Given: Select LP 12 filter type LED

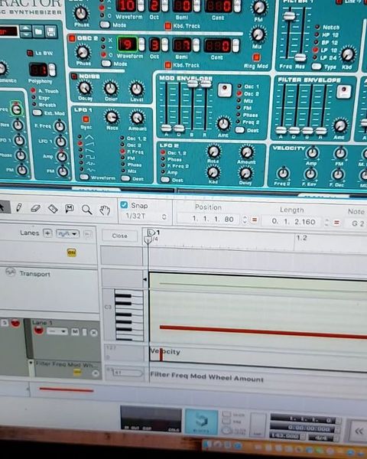Looking at the screenshot, I should 315,50.
